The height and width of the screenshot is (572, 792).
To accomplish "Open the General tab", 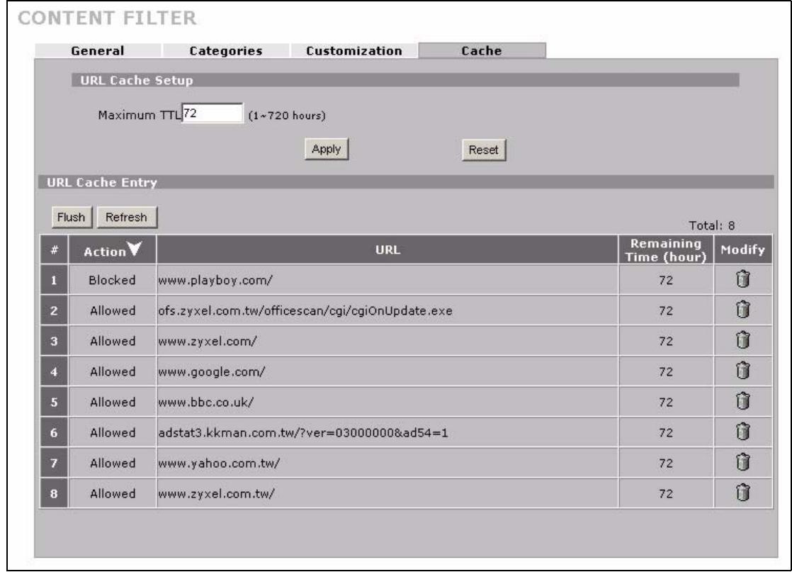I will (x=98, y=50).
